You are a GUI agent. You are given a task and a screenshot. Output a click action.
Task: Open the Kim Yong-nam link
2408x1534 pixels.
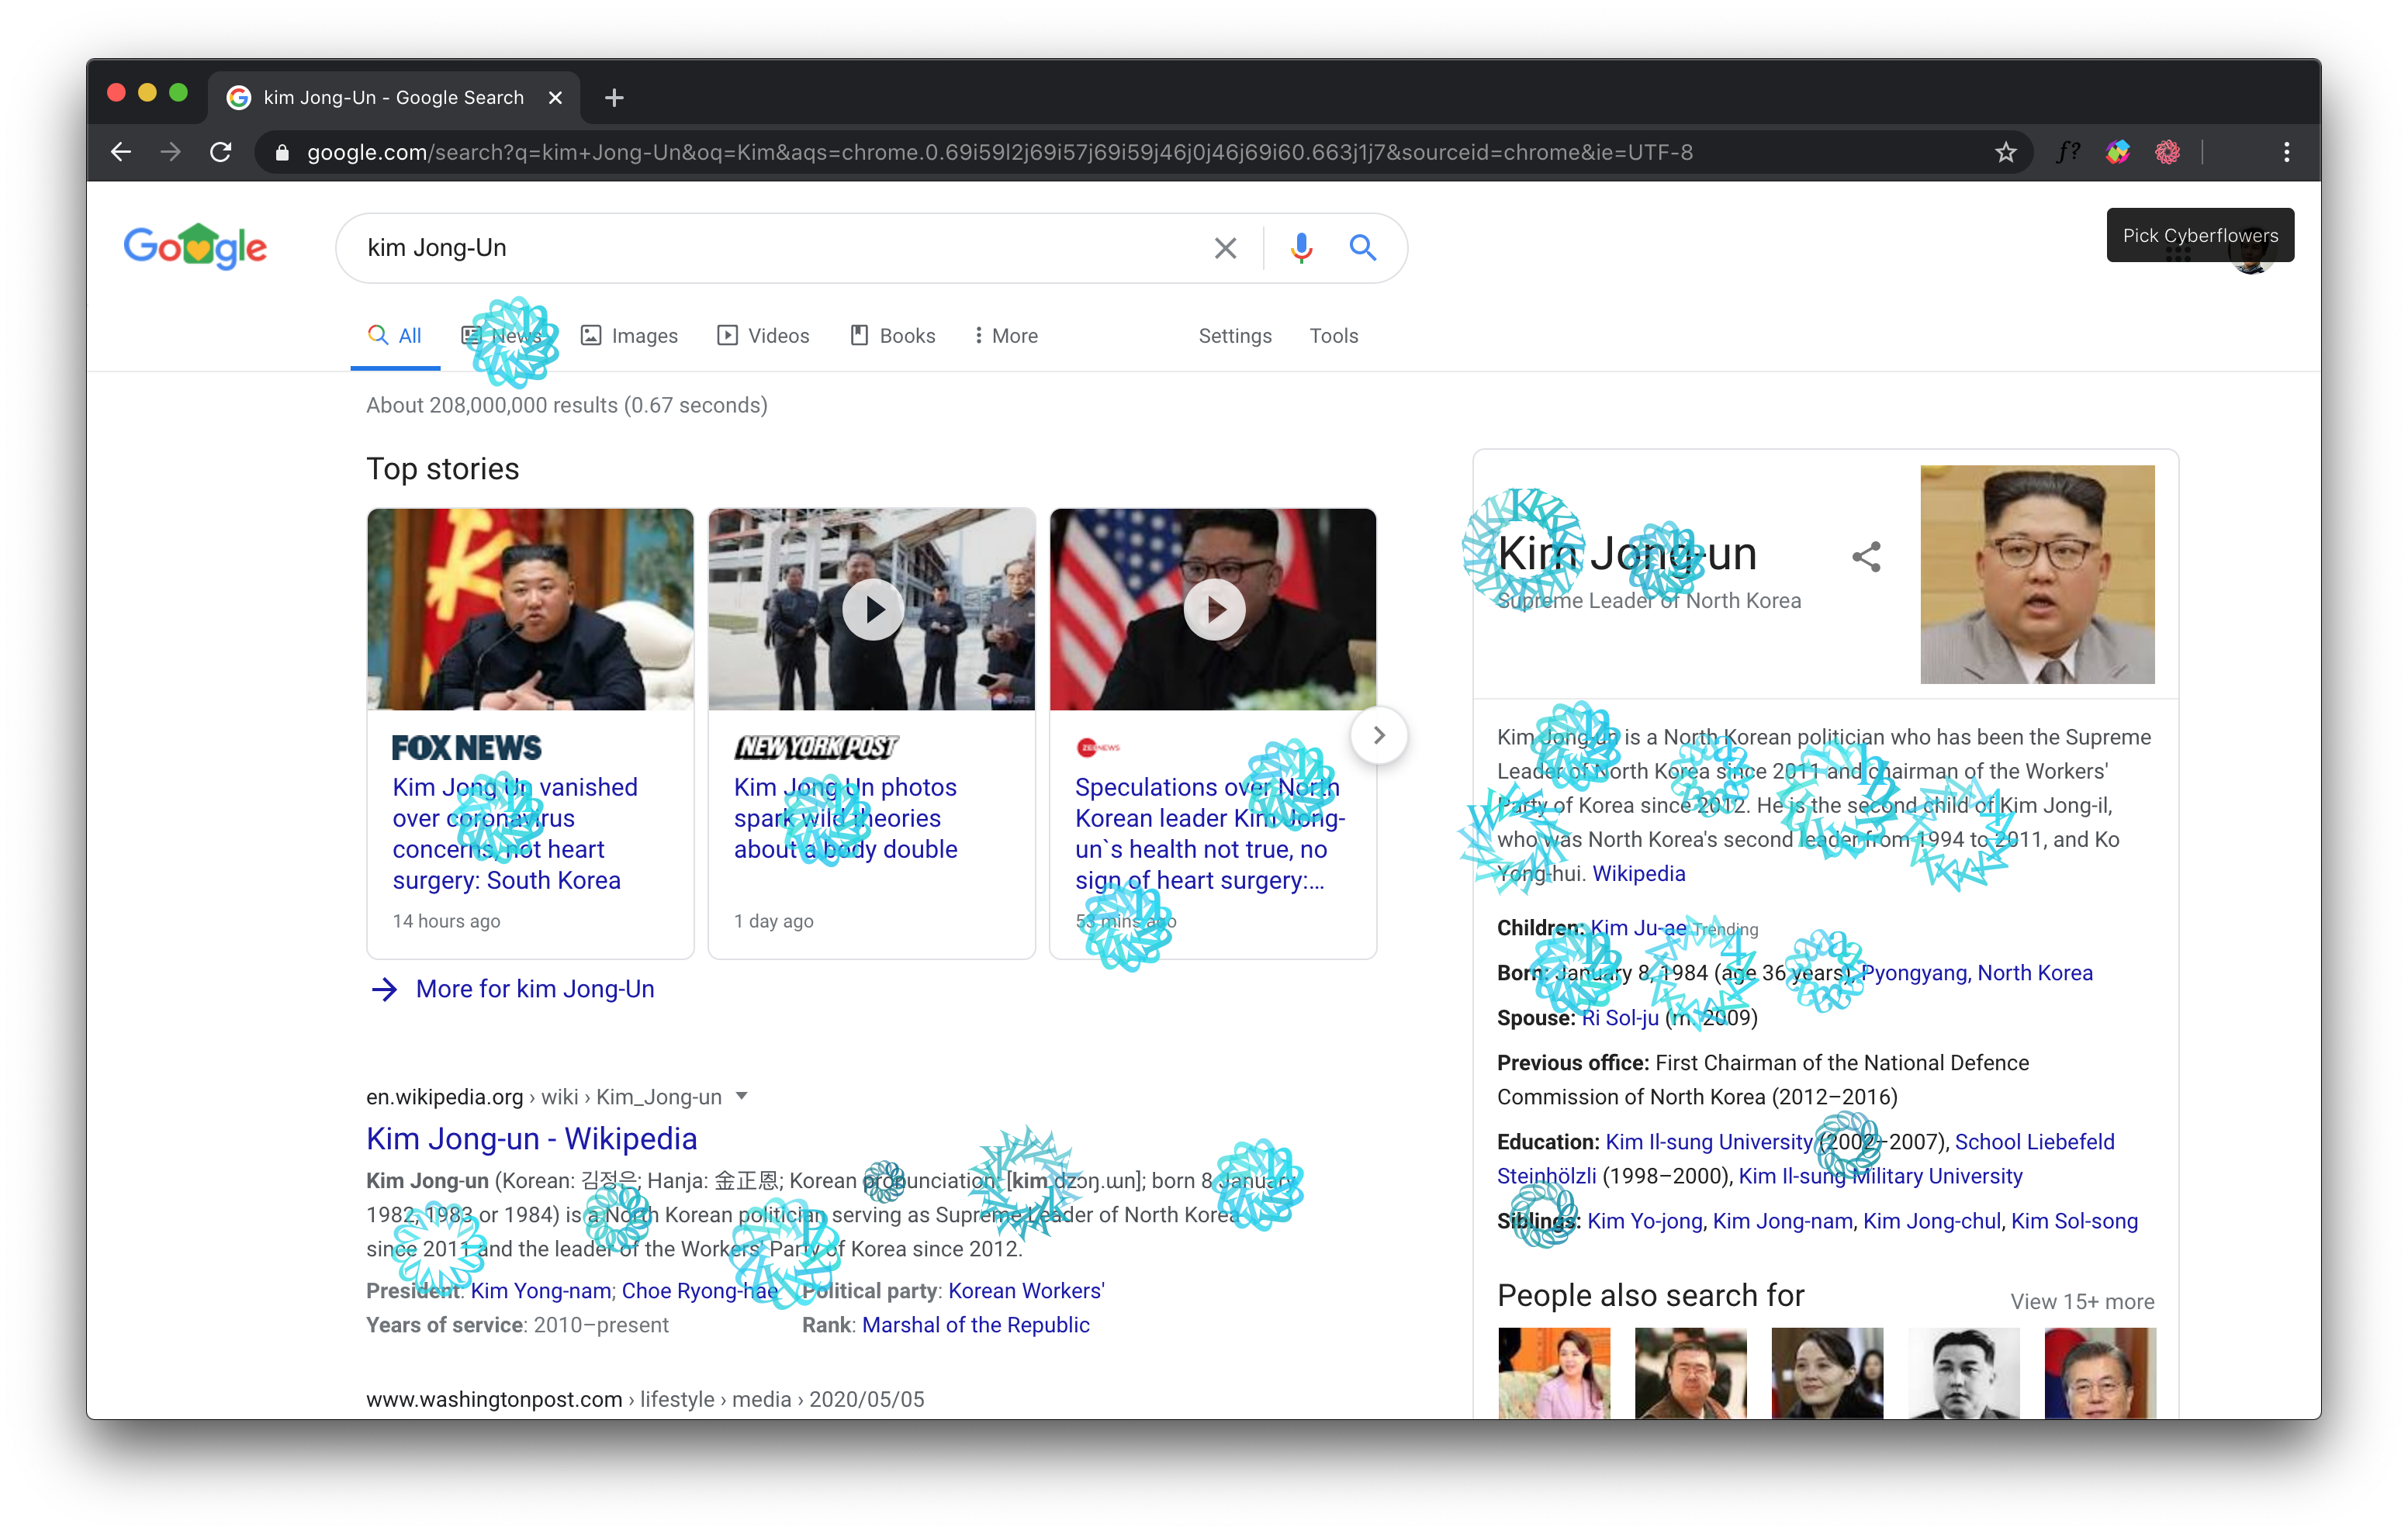pos(541,1291)
